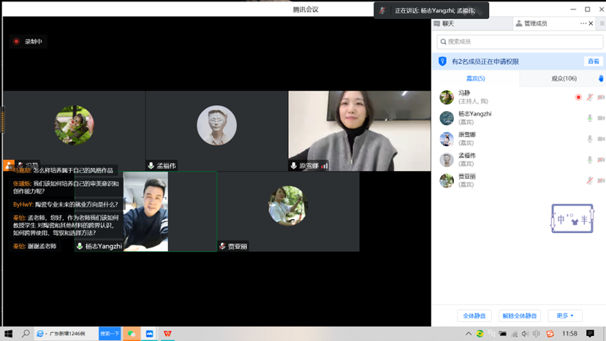The width and height of the screenshot is (606, 341).
Task: Click 杨志Yangzhi's avatar in member list
Action: click(447, 118)
